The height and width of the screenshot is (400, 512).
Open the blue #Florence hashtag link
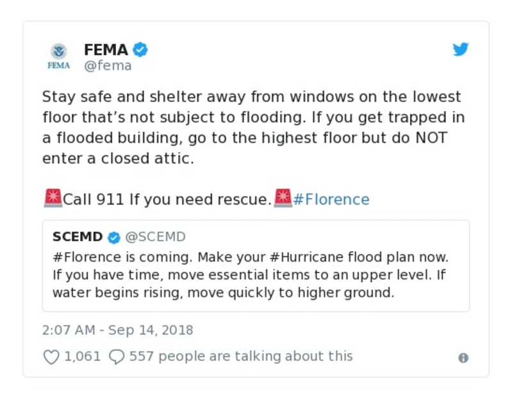[331, 199]
